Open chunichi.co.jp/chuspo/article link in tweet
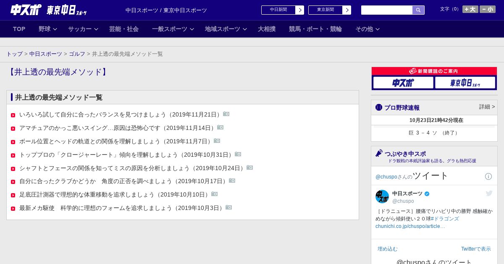 point(410,226)
